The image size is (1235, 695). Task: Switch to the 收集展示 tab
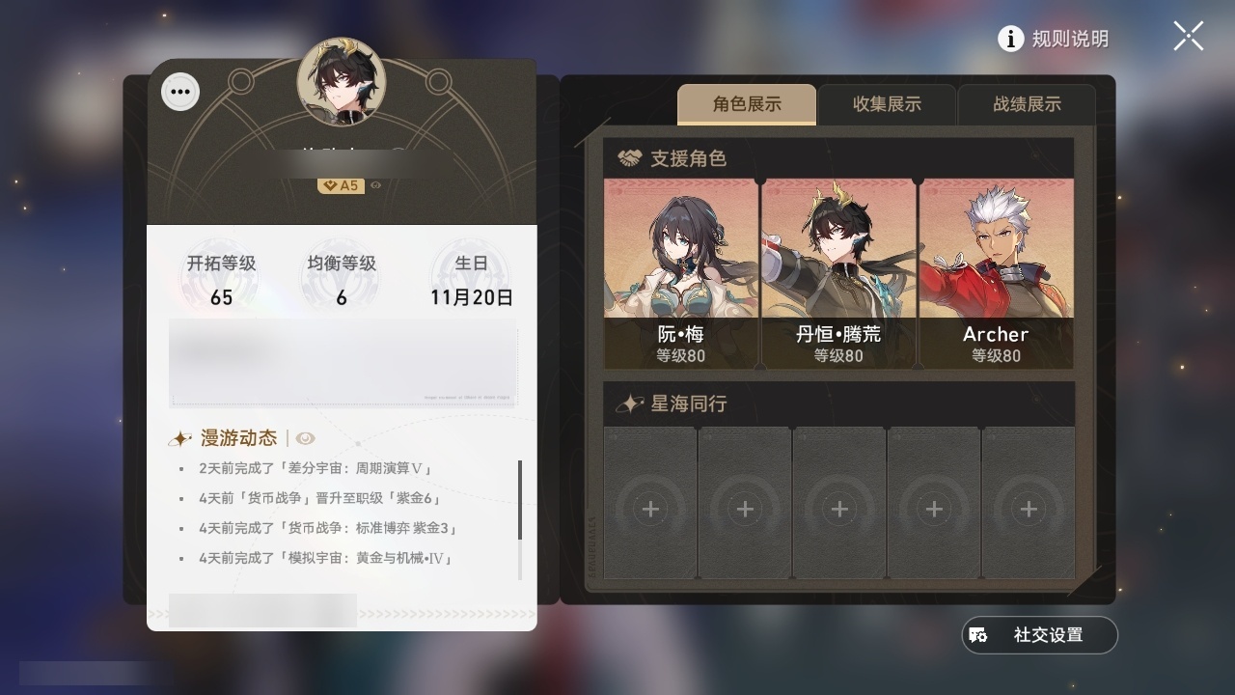(887, 104)
